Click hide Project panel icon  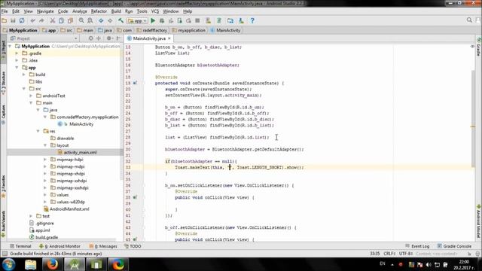pyautogui.click(x=118, y=38)
